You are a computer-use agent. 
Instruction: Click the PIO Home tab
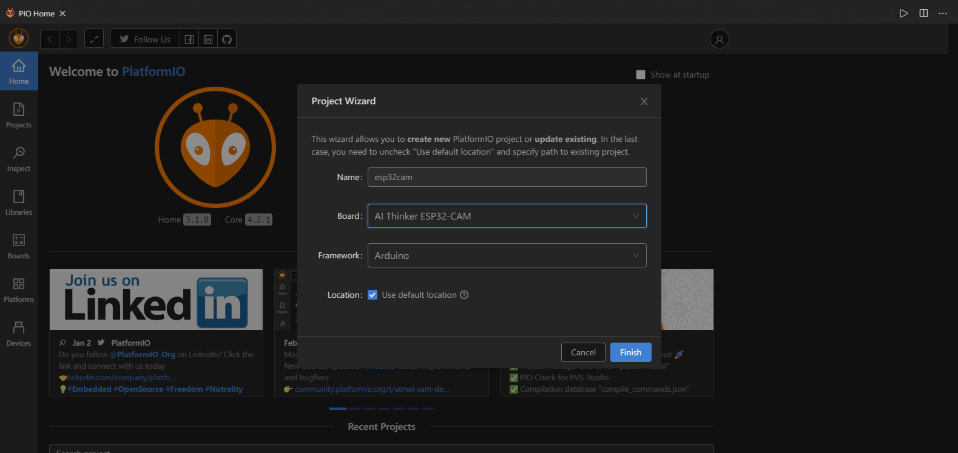(36, 13)
